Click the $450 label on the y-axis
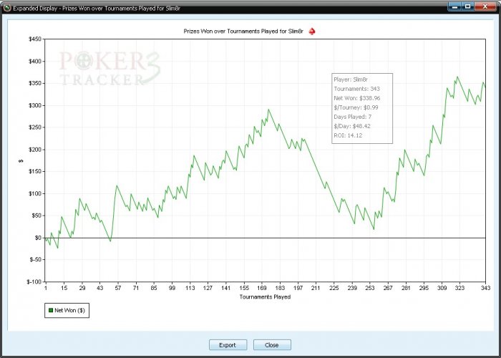The image size is (501, 358). [33, 39]
